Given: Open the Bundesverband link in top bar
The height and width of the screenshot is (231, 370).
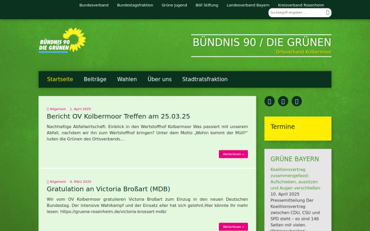Looking at the screenshot, I should tap(94, 5).
